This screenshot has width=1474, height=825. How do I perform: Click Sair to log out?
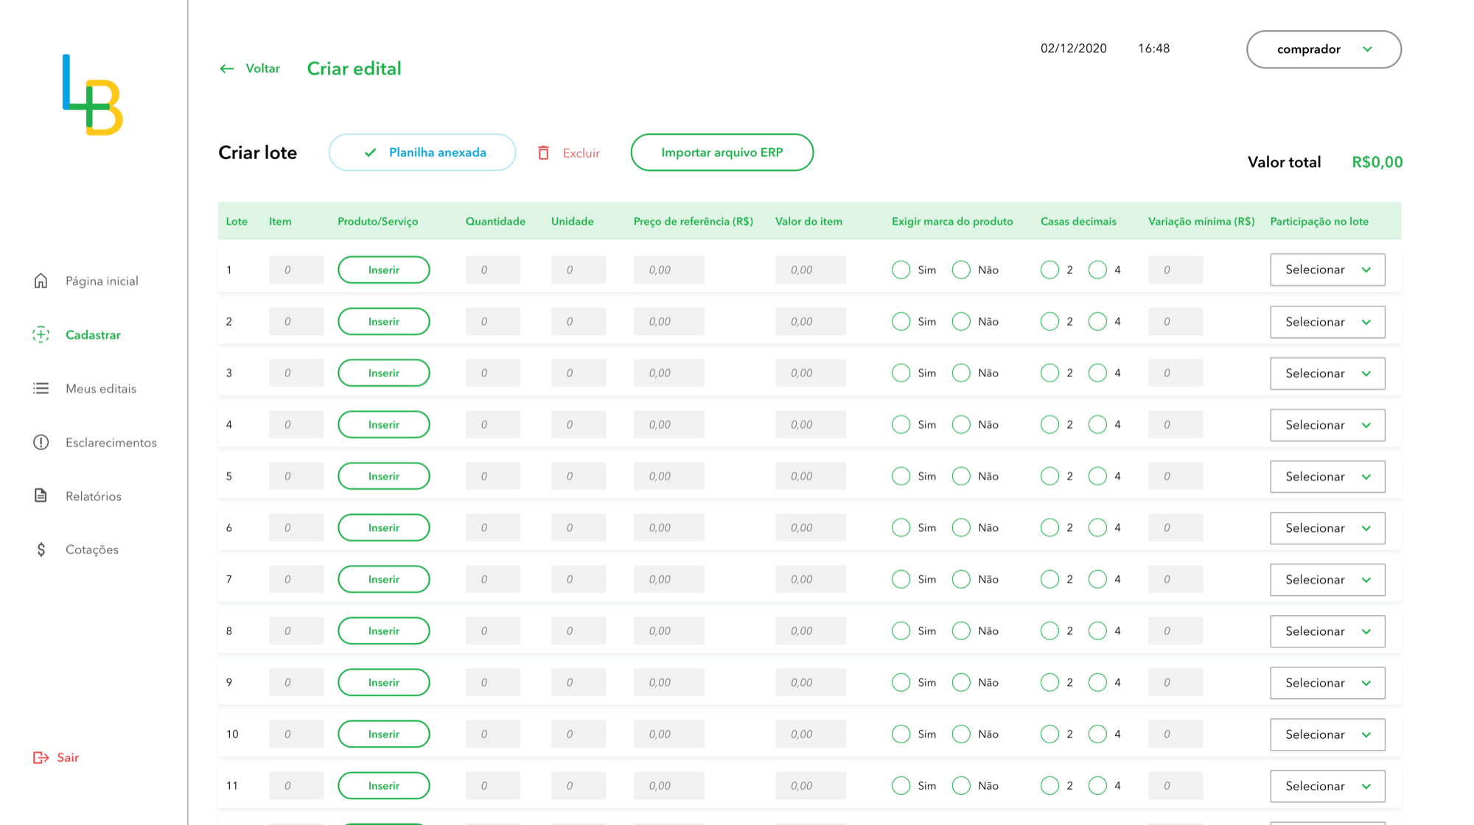(x=68, y=757)
